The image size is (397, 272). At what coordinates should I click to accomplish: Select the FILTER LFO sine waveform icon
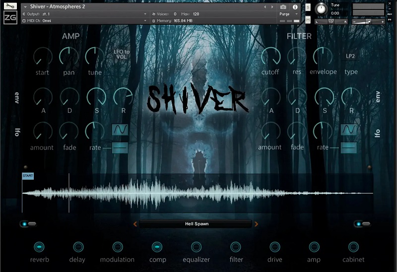tap(348, 130)
